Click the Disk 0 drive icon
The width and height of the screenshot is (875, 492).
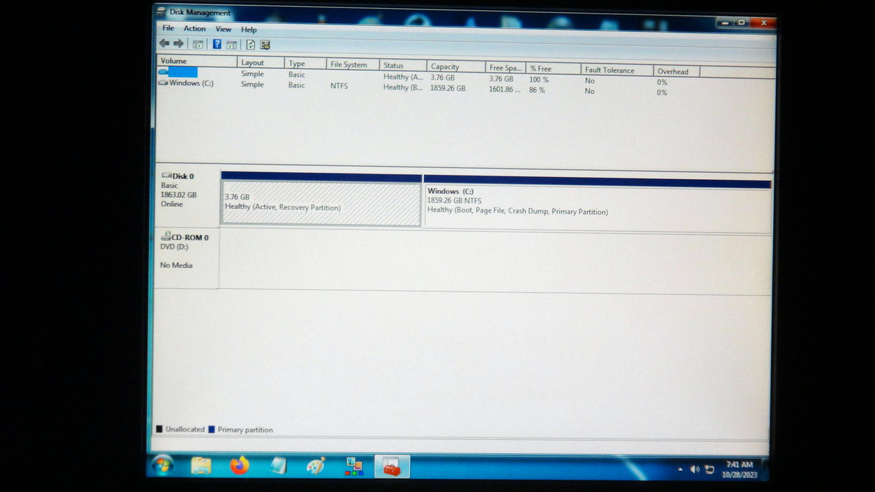click(x=166, y=176)
